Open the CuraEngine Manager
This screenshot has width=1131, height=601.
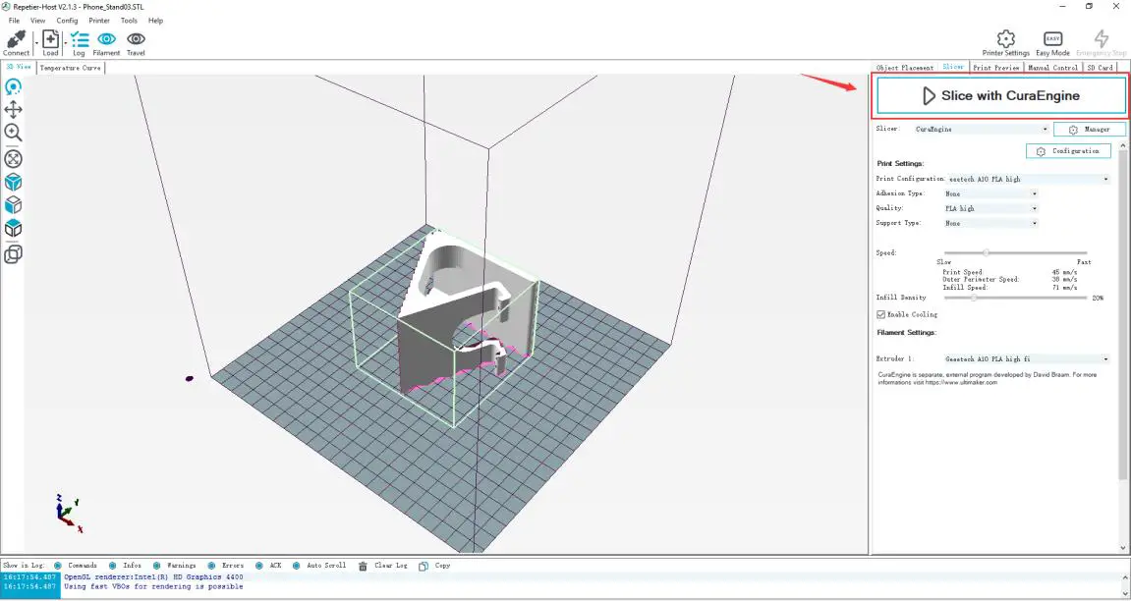click(1090, 129)
